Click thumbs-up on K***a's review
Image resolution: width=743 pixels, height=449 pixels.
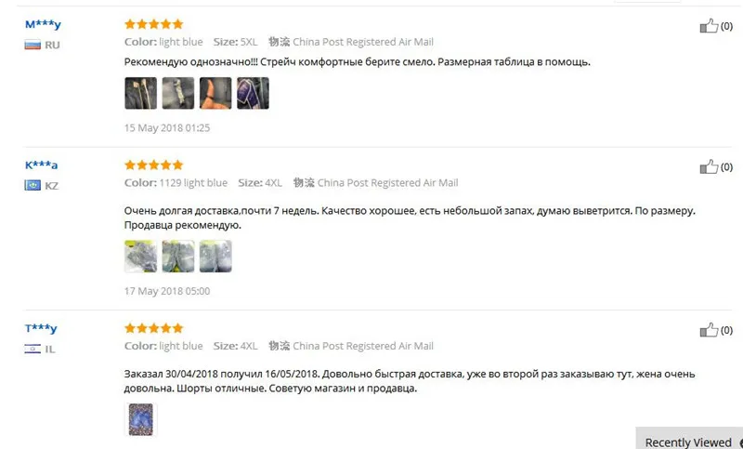[x=709, y=166]
